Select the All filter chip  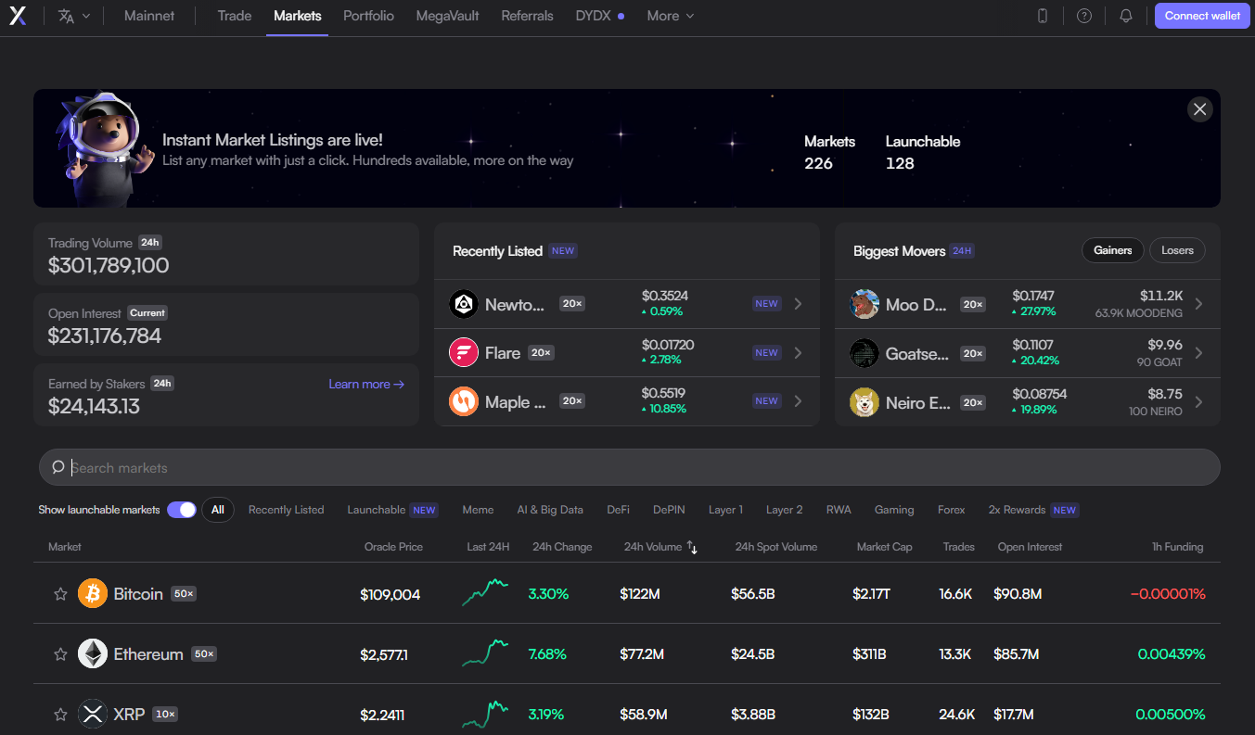(x=218, y=510)
